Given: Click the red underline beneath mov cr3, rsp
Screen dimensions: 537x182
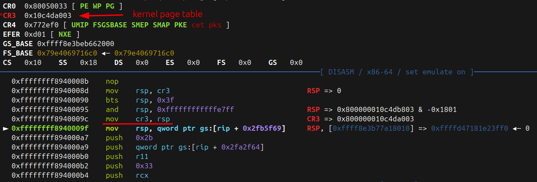Looking at the screenshot, I should tap(137, 123).
